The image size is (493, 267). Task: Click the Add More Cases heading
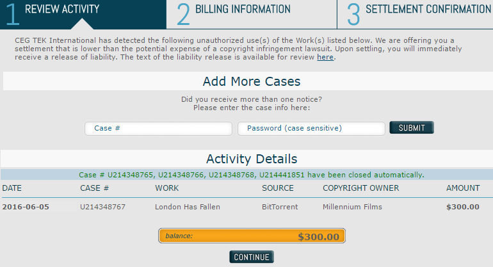click(252, 81)
